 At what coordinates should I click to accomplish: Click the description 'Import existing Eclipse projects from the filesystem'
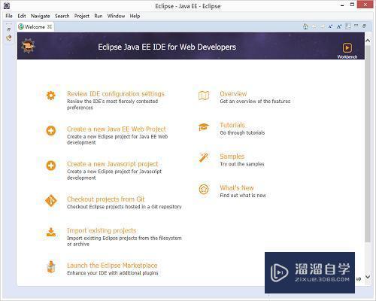click(x=124, y=238)
